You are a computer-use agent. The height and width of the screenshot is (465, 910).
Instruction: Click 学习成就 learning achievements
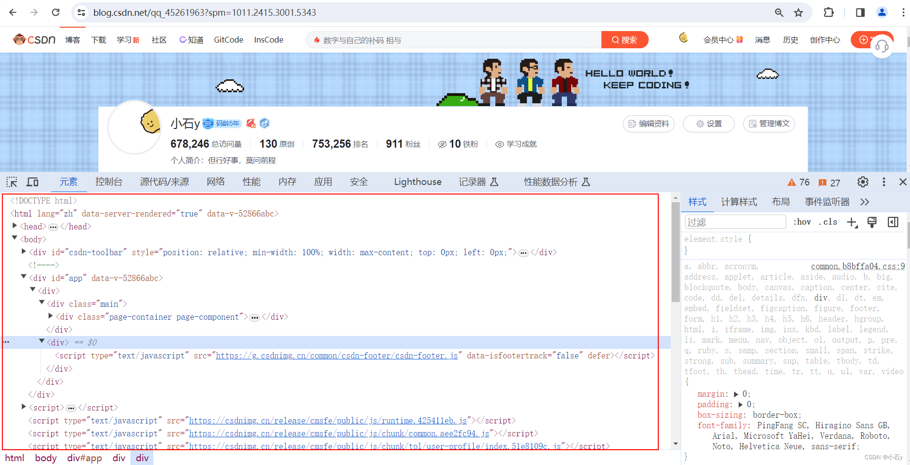[x=516, y=144]
